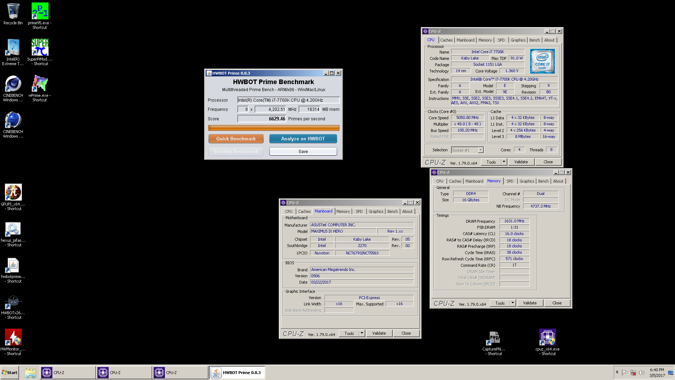
Task: Click Analyze on HWBOT button
Action: (x=303, y=139)
